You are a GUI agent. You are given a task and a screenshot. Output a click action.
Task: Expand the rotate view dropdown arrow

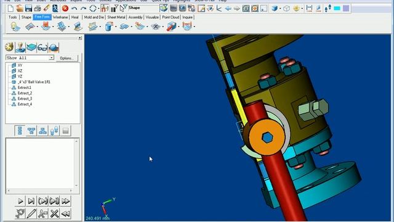(x=98, y=9)
